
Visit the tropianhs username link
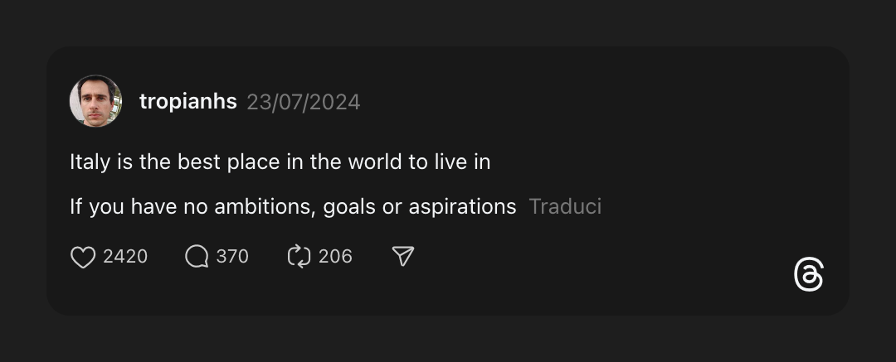click(187, 102)
